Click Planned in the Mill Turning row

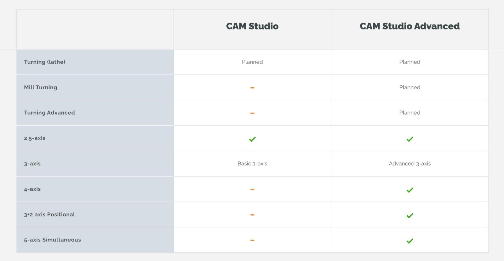point(409,87)
